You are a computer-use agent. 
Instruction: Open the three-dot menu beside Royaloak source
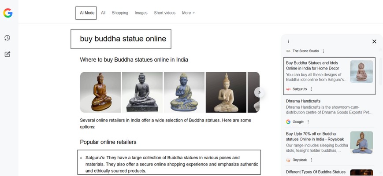click(311, 160)
